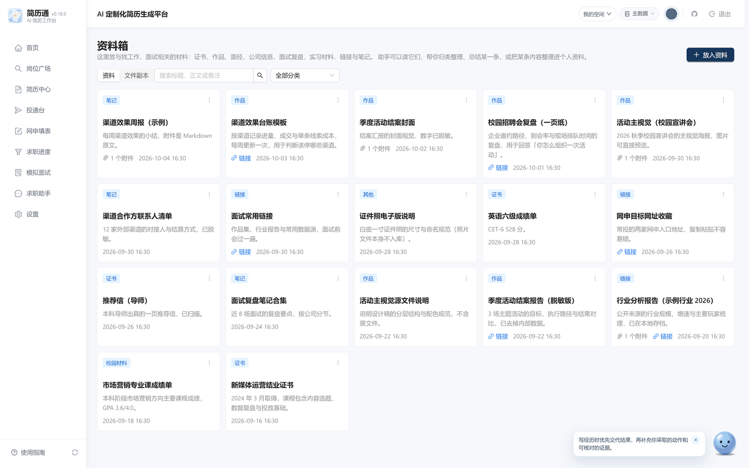Click the 证件照电子版说明 title

pyautogui.click(x=387, y=216)
